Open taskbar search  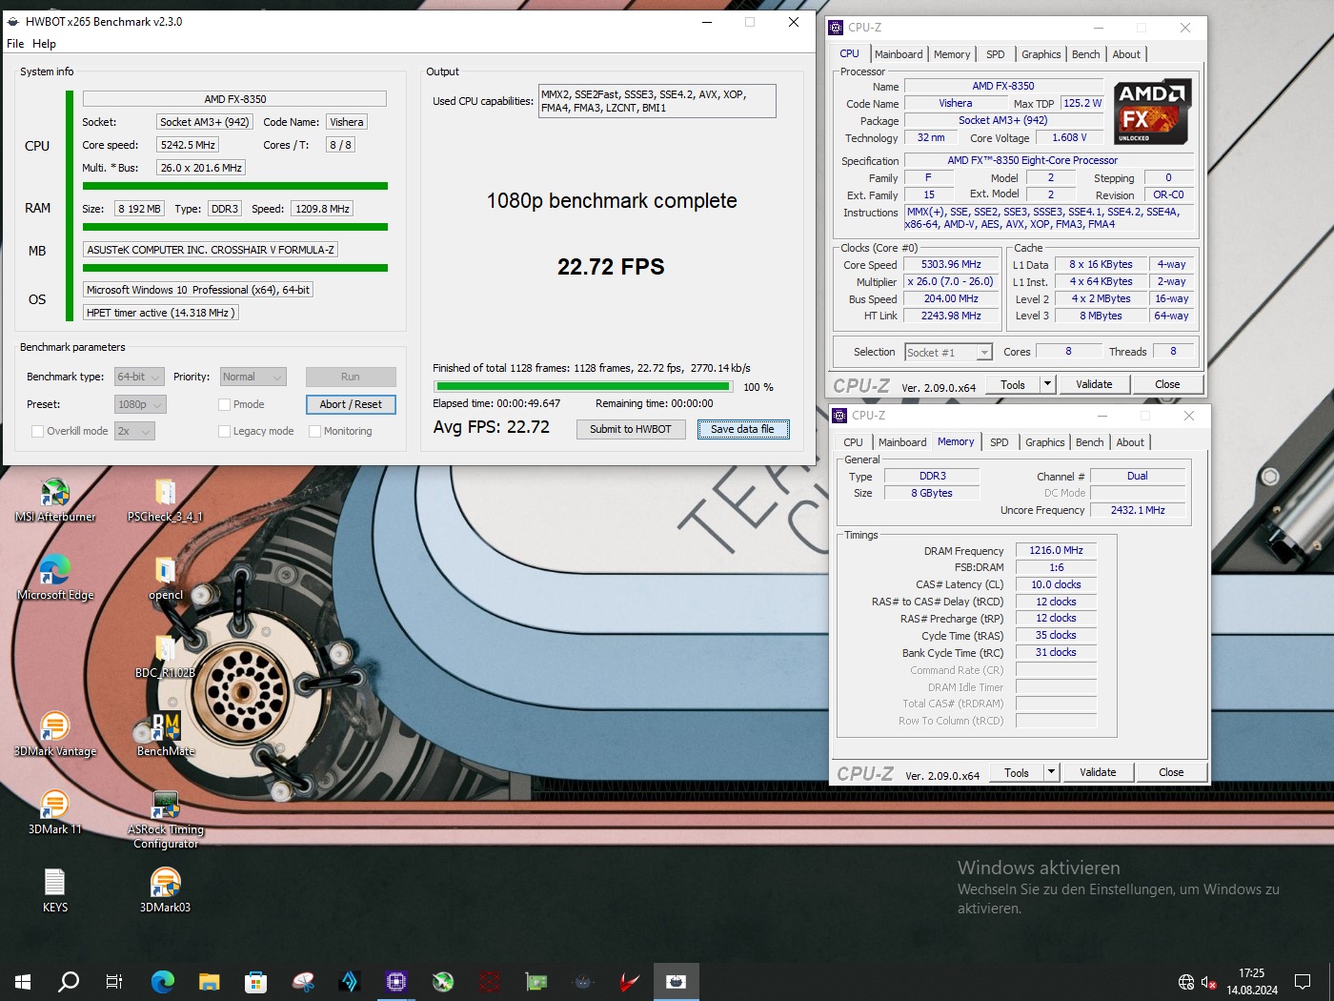pyautogui.click(x=69, y=981)
